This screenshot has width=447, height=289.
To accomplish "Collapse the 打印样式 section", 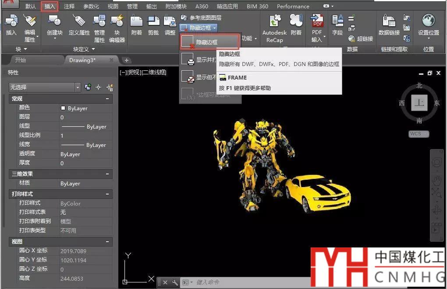I will coord(107,194).
